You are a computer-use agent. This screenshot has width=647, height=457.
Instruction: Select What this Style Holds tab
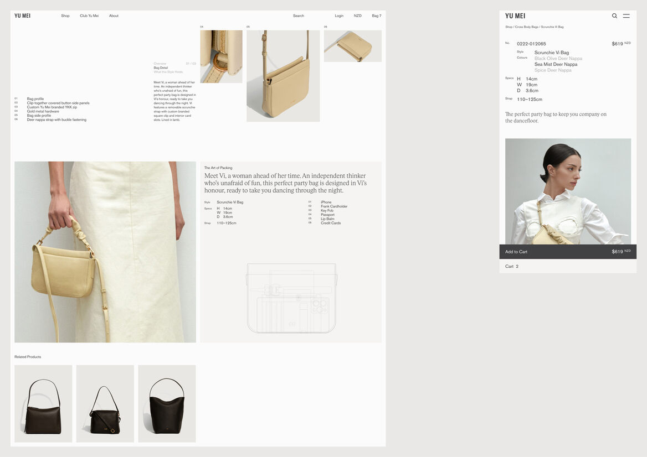168,72
